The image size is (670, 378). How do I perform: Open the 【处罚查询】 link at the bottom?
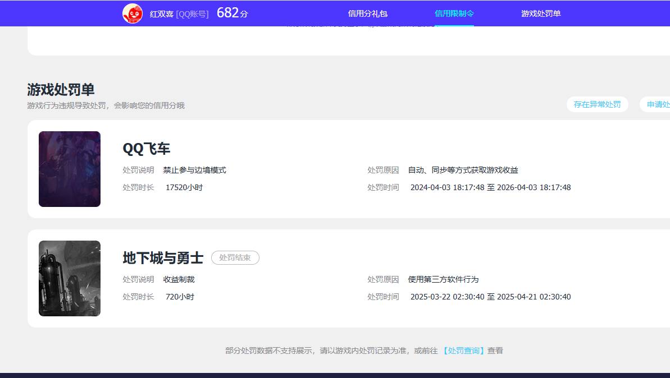[x=464, y=350]
